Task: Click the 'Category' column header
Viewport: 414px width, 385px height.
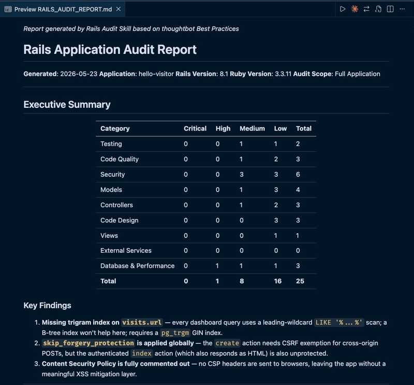Action: click(115, 129)
